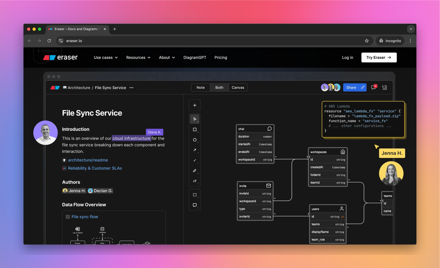This screenshot has width=440, height=268.
Task: Switch to Note view
Action: point(201,88)
